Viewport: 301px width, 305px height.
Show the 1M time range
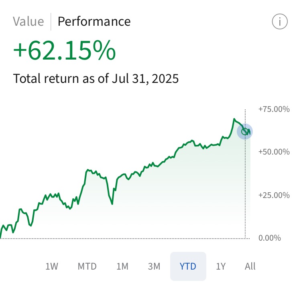point(122,266)
